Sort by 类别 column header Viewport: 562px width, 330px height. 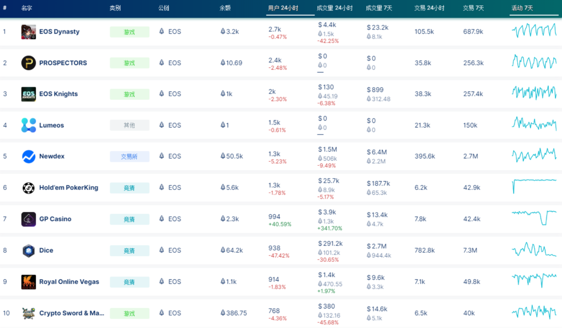(x=115, y=8)
